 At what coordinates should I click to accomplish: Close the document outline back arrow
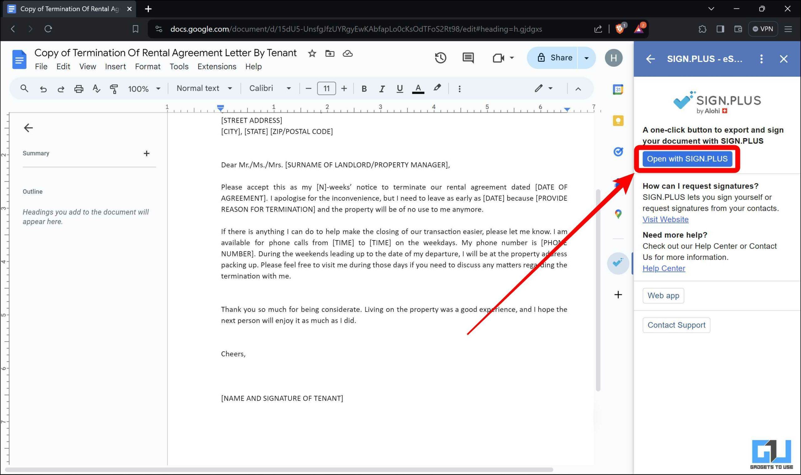[28, 128]
